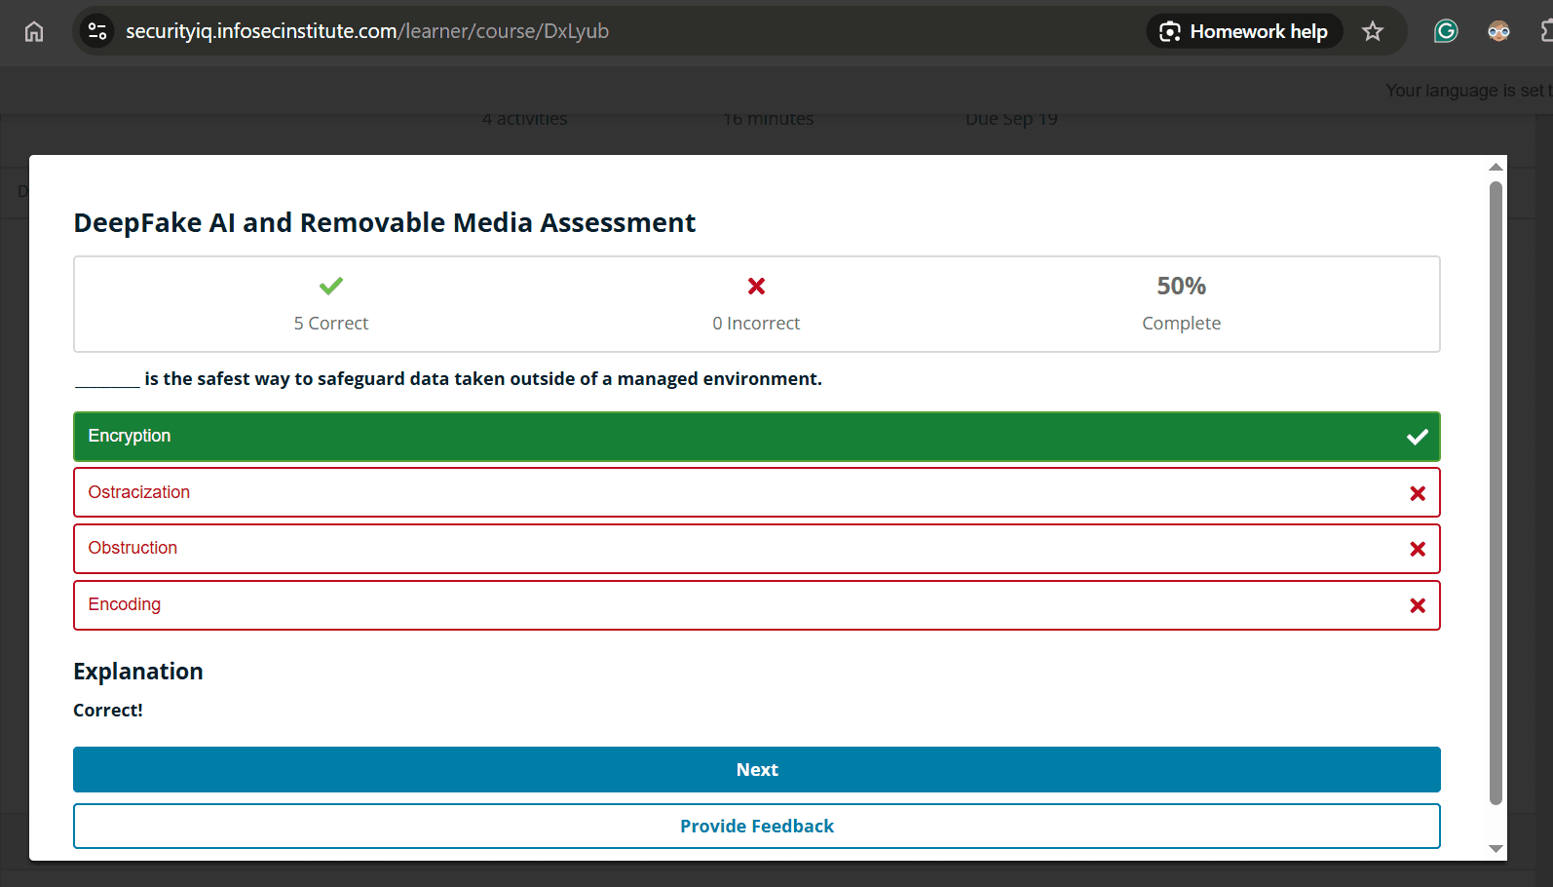Click the green Correct checkmark icon
The height and width of the screenshot is (887, 1553).
[x=331, y=286]
